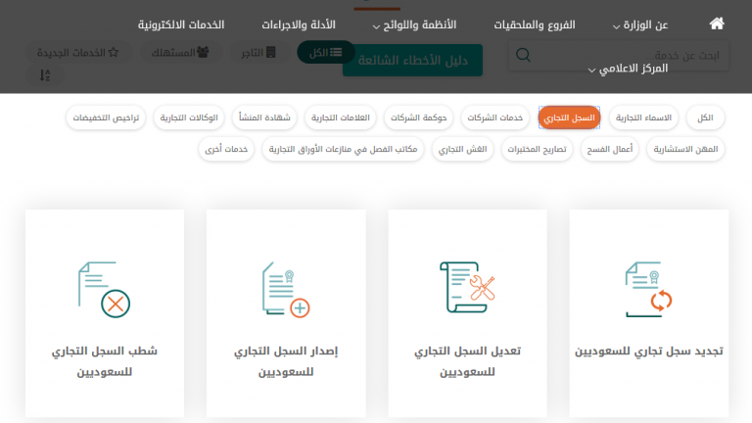Select the أعمال الفسح category
The image size is (752, 423).
click(610, 149)
